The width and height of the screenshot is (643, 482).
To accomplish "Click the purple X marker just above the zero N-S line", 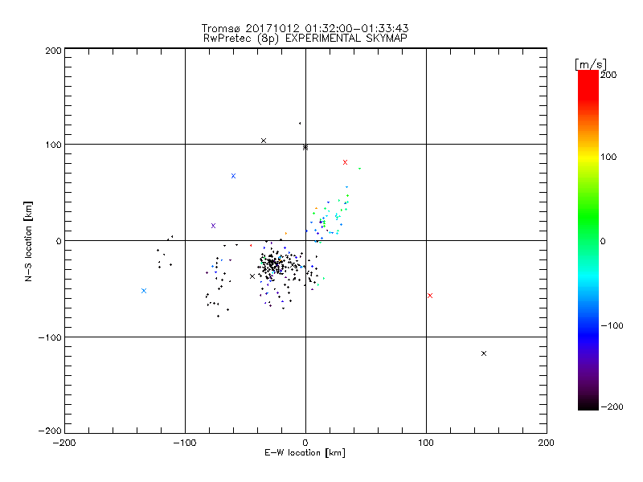I will 213,226.
